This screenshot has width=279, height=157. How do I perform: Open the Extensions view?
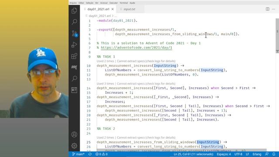click(x=74, y=56)
